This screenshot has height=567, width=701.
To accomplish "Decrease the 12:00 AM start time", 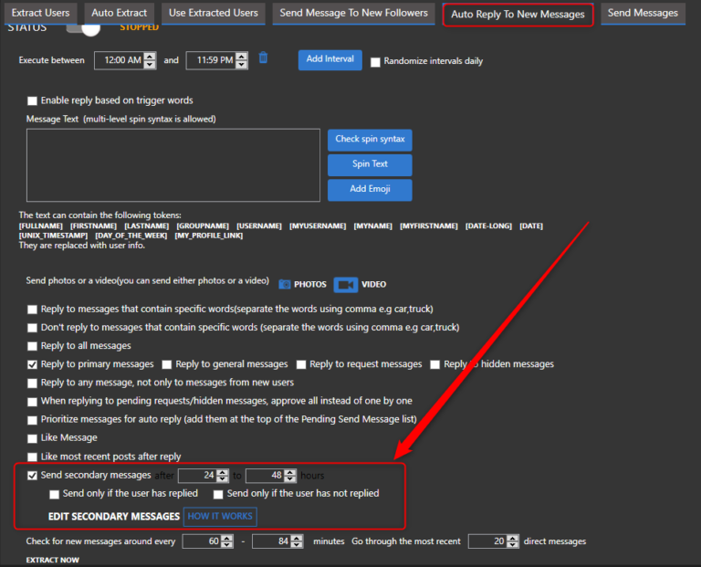I will pyautogui.click(x=151, y=65).
